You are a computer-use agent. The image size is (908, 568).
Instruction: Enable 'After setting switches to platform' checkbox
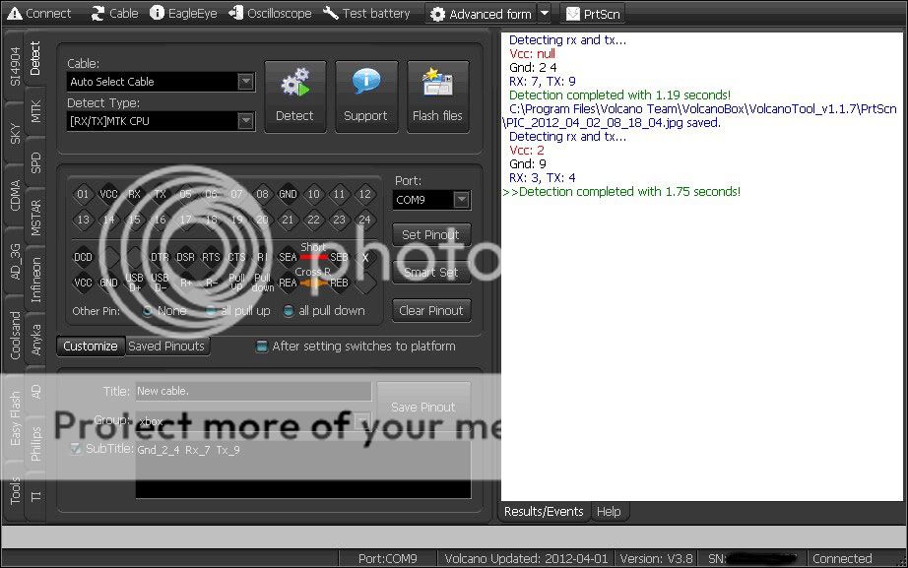[261, 347]
